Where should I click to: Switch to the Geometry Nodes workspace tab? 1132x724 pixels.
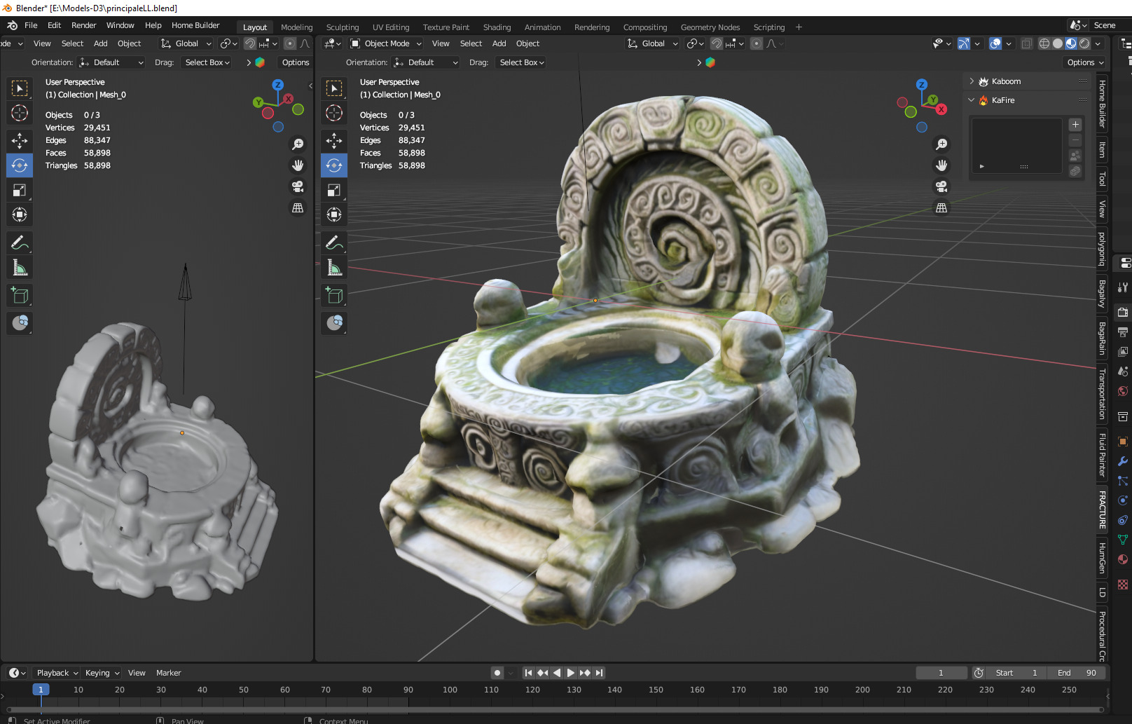pos(710,27)
